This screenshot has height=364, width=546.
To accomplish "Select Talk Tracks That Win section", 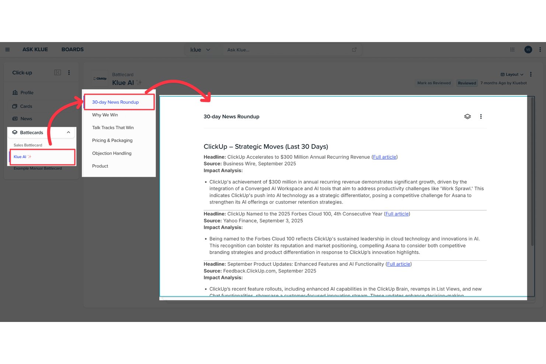I will pos(113,128).
